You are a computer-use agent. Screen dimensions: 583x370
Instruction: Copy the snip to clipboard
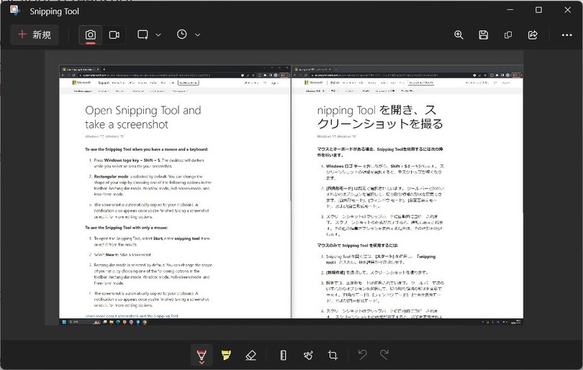pyautogui.click(x=508, y=35)
